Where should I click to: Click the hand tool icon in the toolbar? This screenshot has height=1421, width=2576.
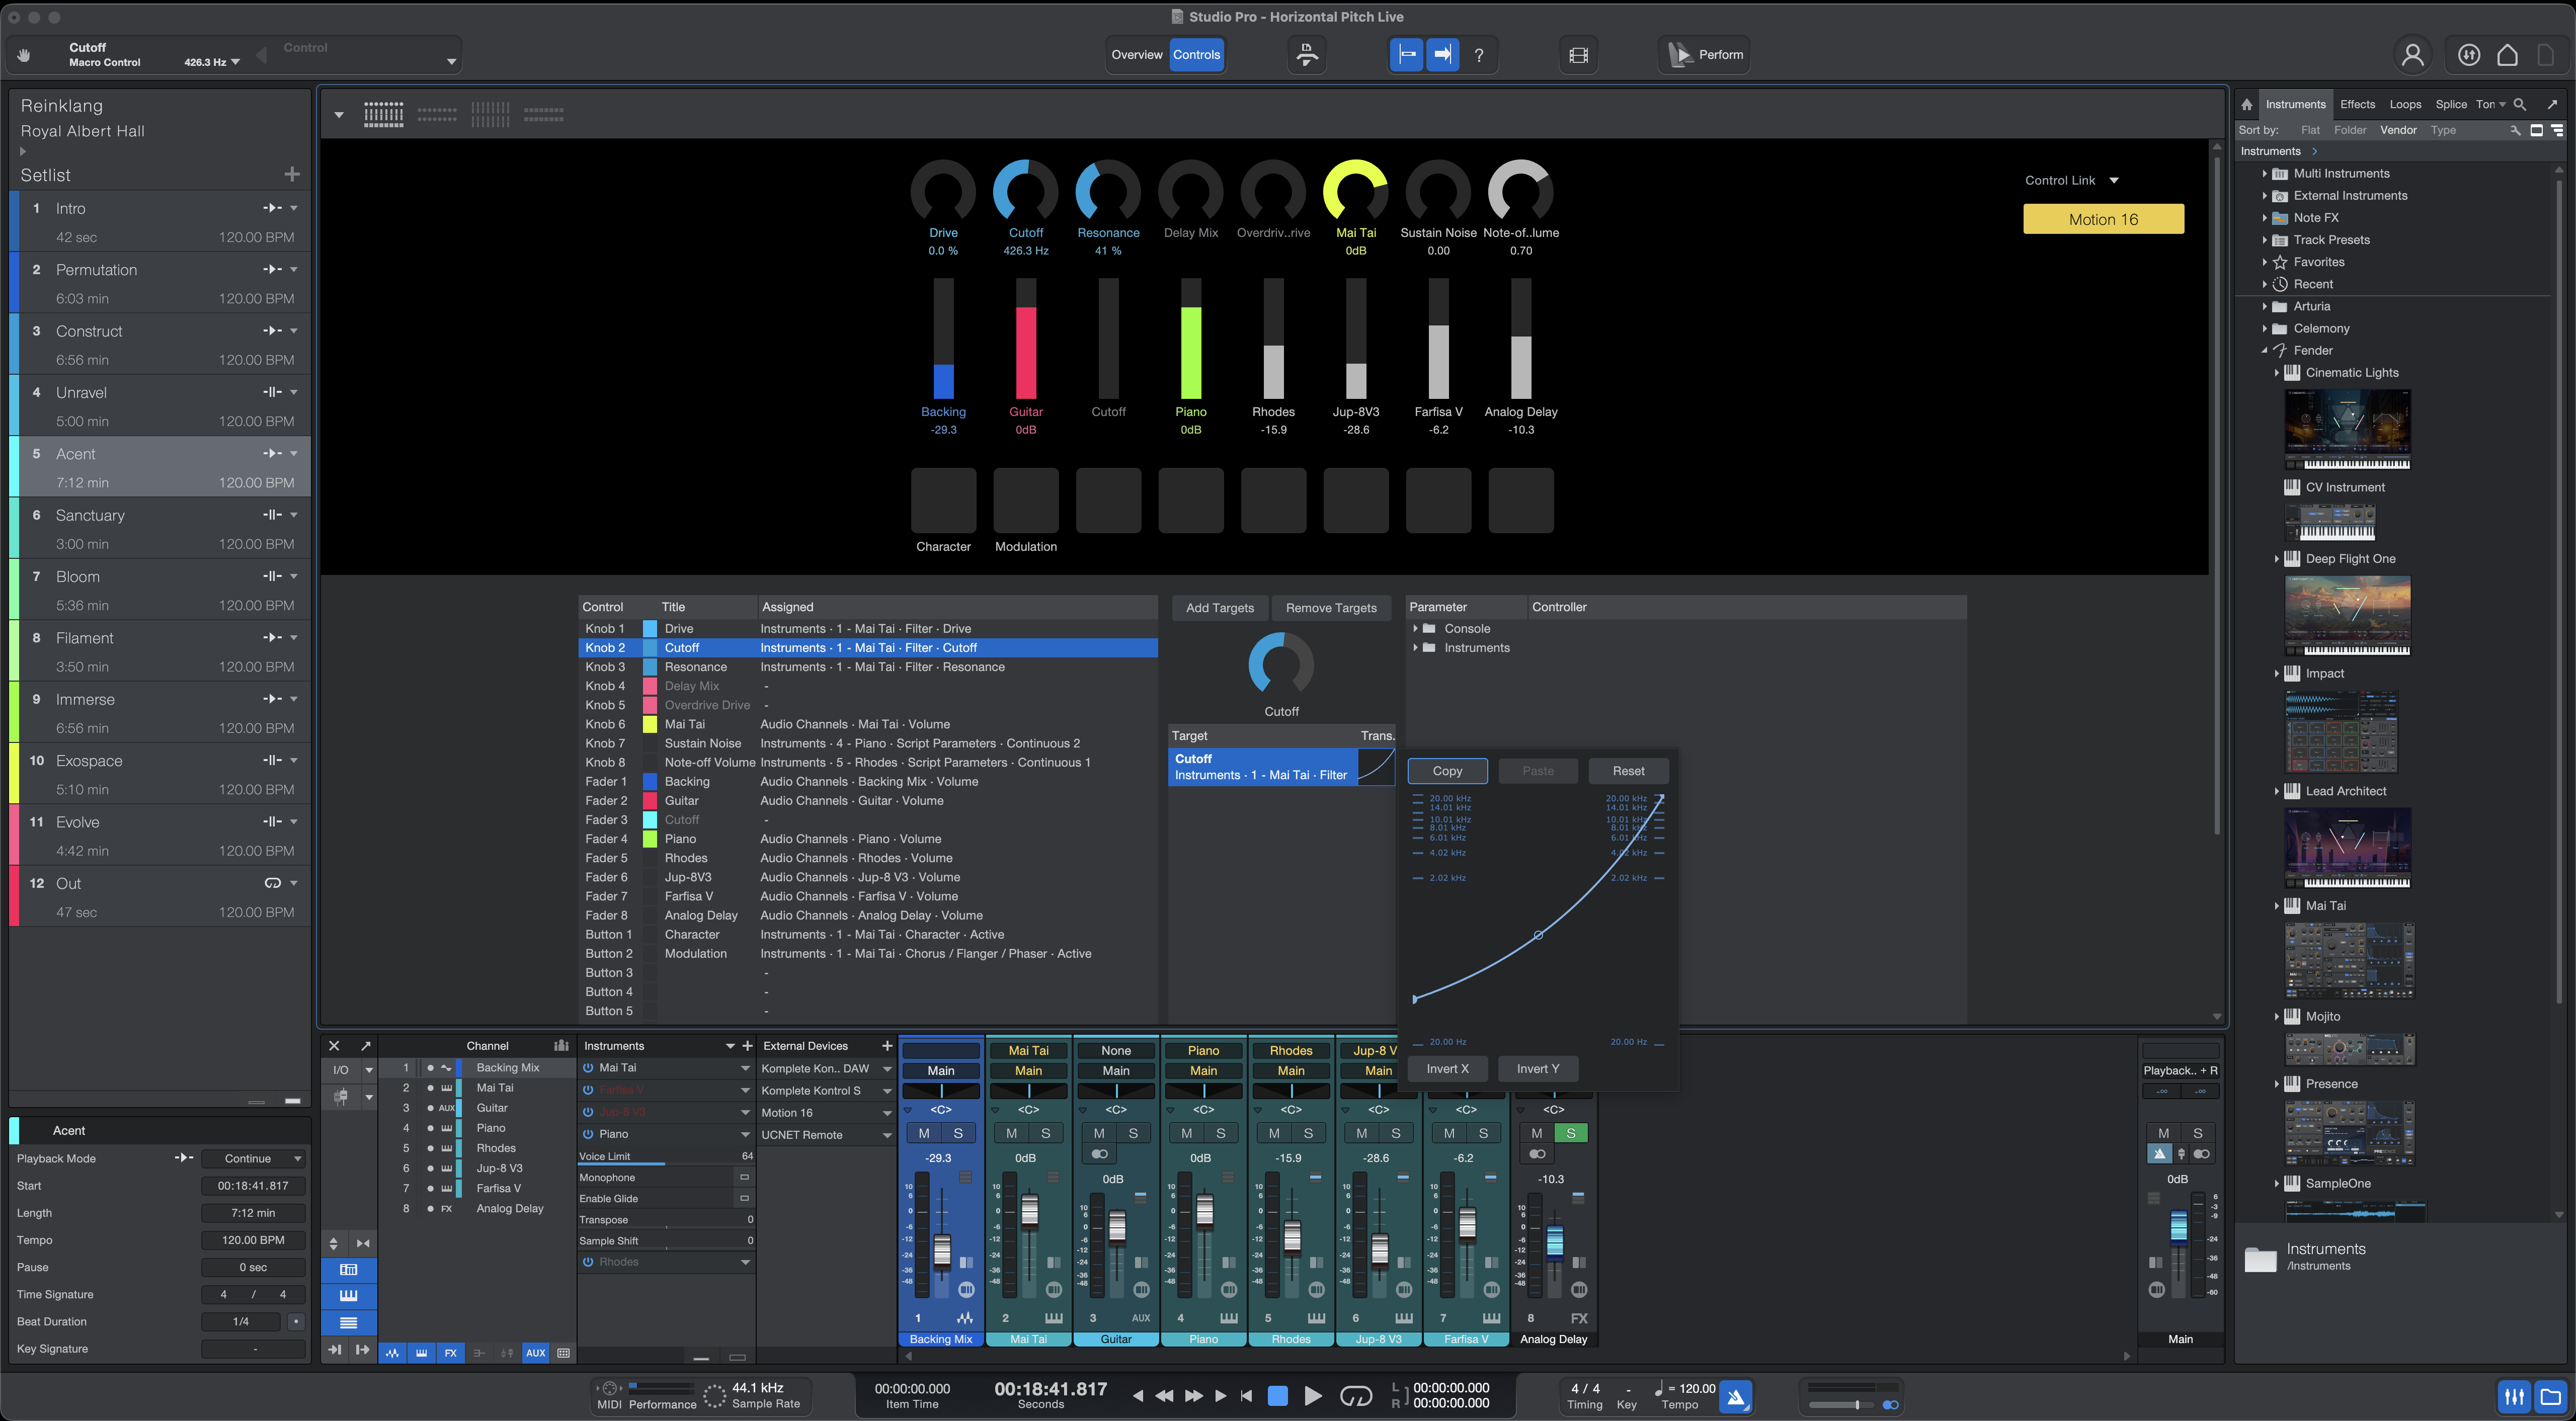tap(24, 55)
